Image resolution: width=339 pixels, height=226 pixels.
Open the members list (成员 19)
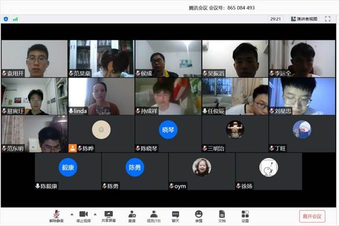tap(153, 216)
